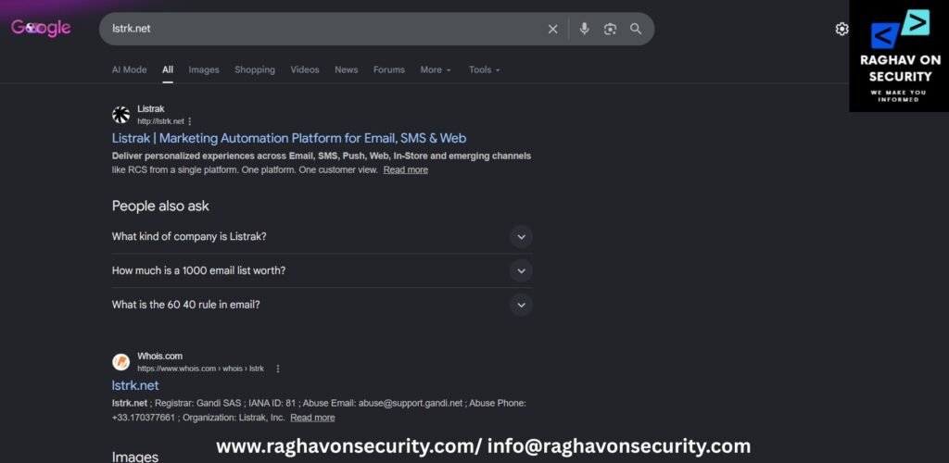This screenshot has height=463, width=949.
Task: Click the http://lstrk.net URL text
Action: point(160,121)
